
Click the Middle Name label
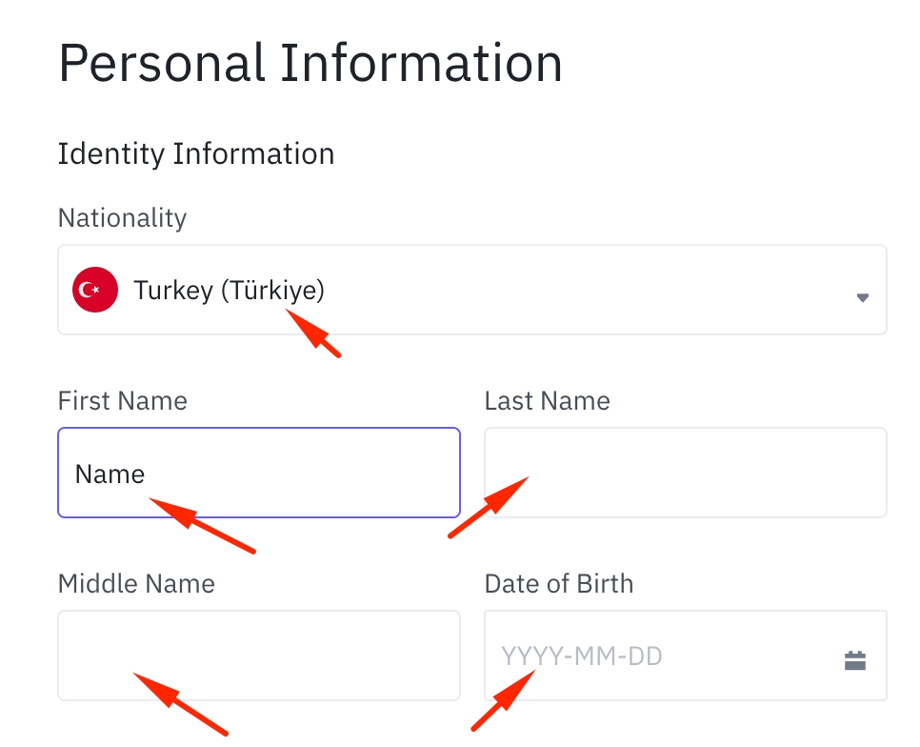[136, 583]
